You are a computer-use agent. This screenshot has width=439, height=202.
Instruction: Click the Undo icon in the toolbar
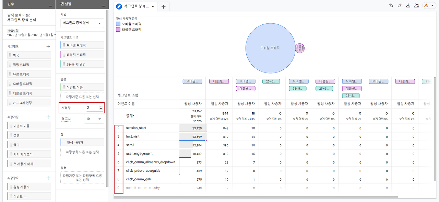point(391,6)
